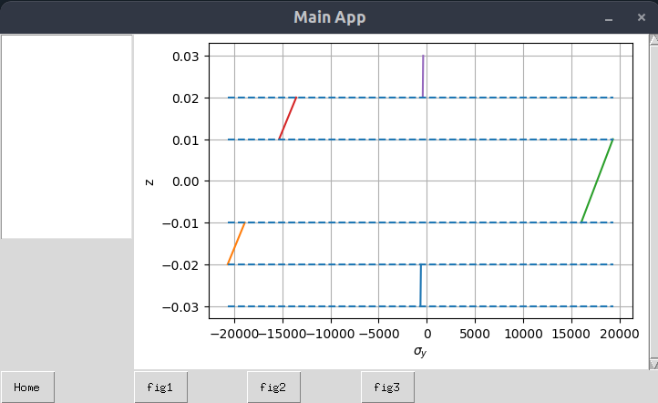
Task: Click the σy x-axis label
Action: pos(420,351)
